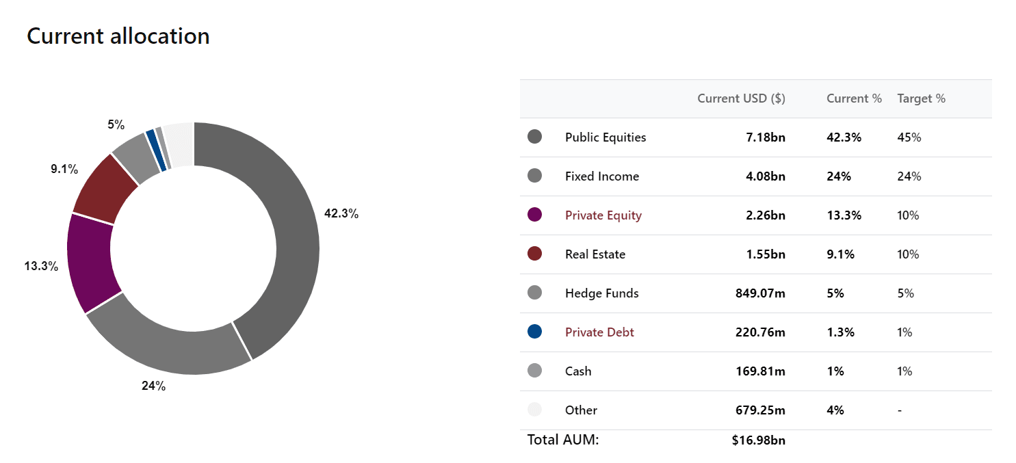Click the Real Estate row label
This screenshot has height=463, width=1016.
coord(595,254)
